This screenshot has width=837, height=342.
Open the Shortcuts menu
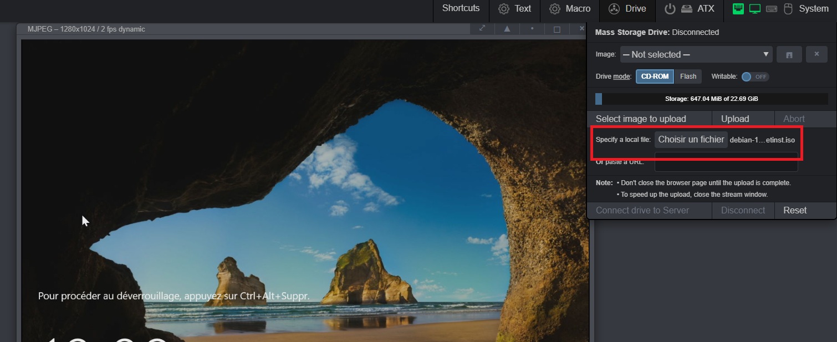pos(461,8)
